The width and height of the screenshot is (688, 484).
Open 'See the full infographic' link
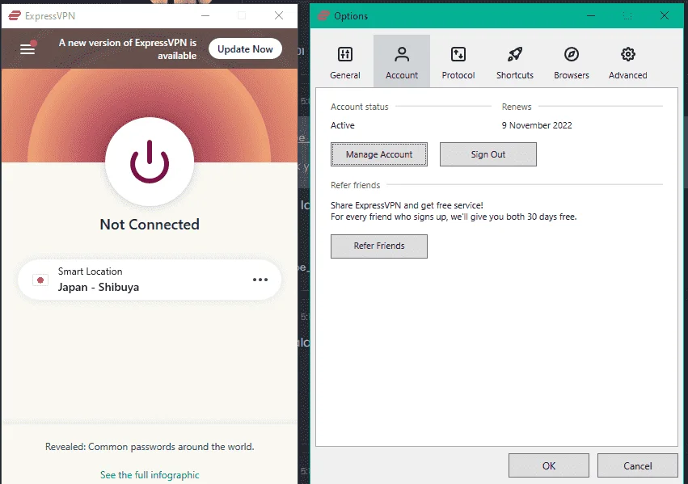[x=150, y=475]
